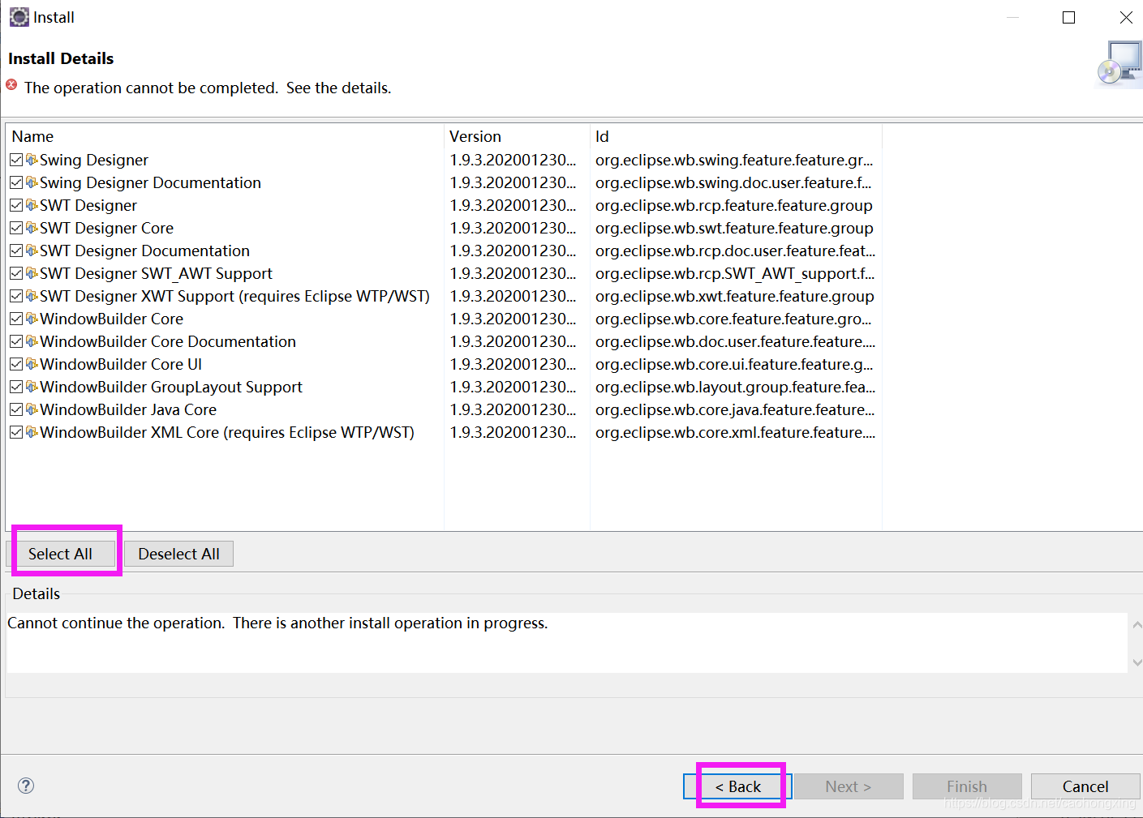Click the feature icon beside SWT Designer row
Screen dimensions: 1143x818
(32, 205)
